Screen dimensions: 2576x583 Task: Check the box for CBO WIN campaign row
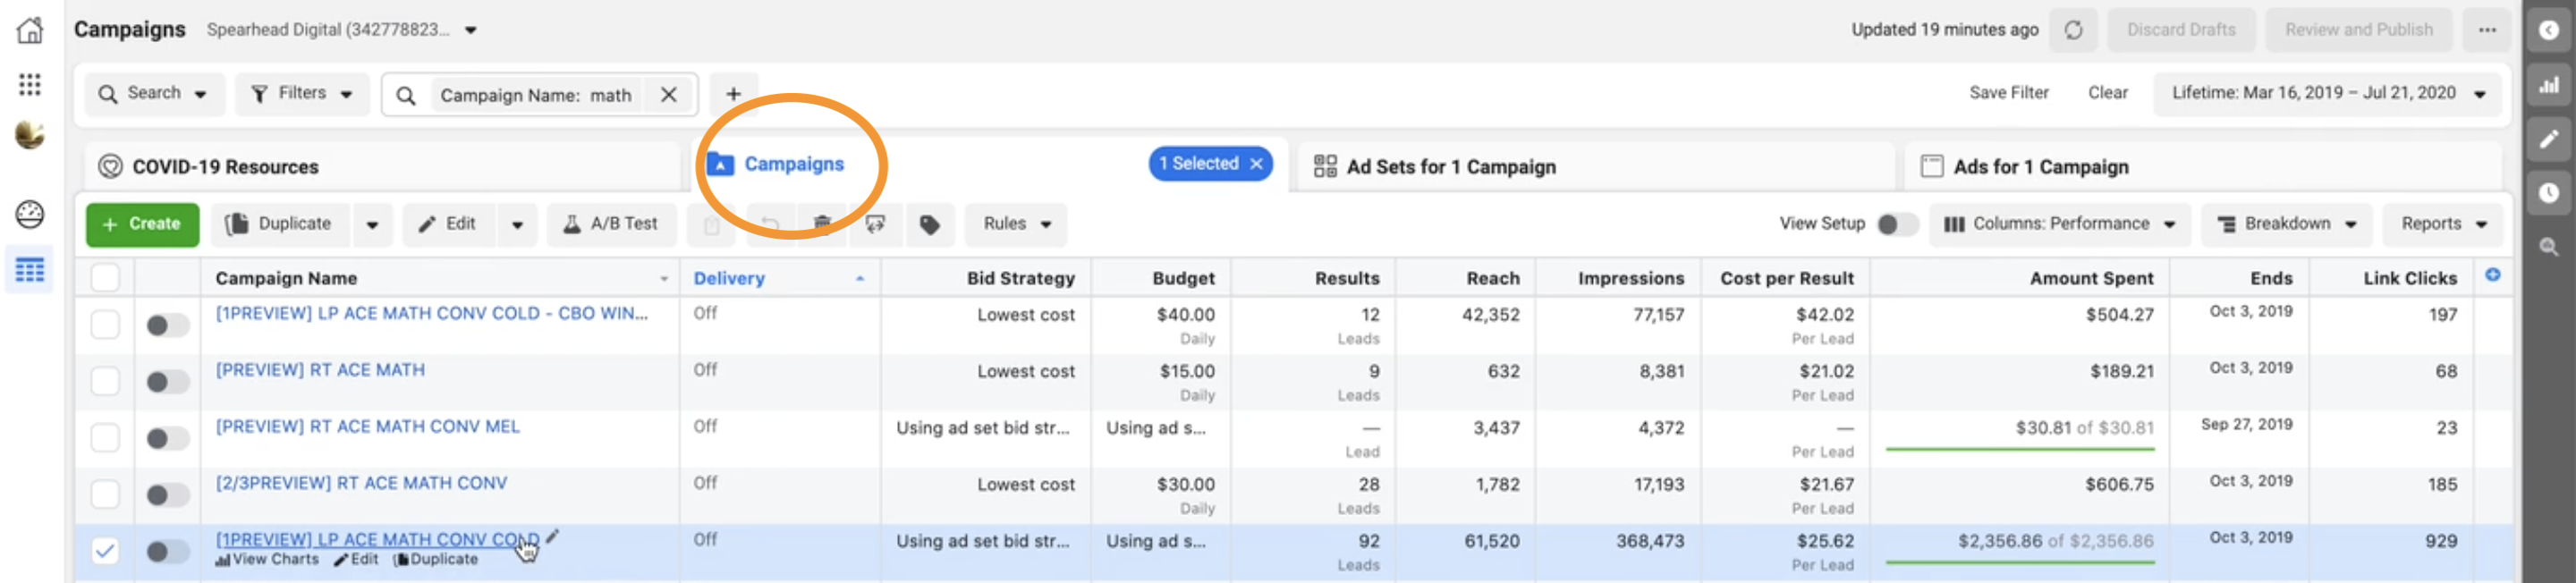coord(105,324)
